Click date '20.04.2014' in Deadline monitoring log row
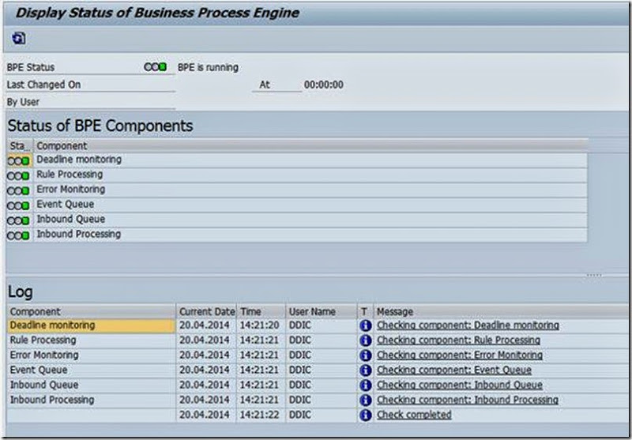Image resolution: width=632 pixels, height=440 pixels. pyautogui.click(x=205, y=325)
